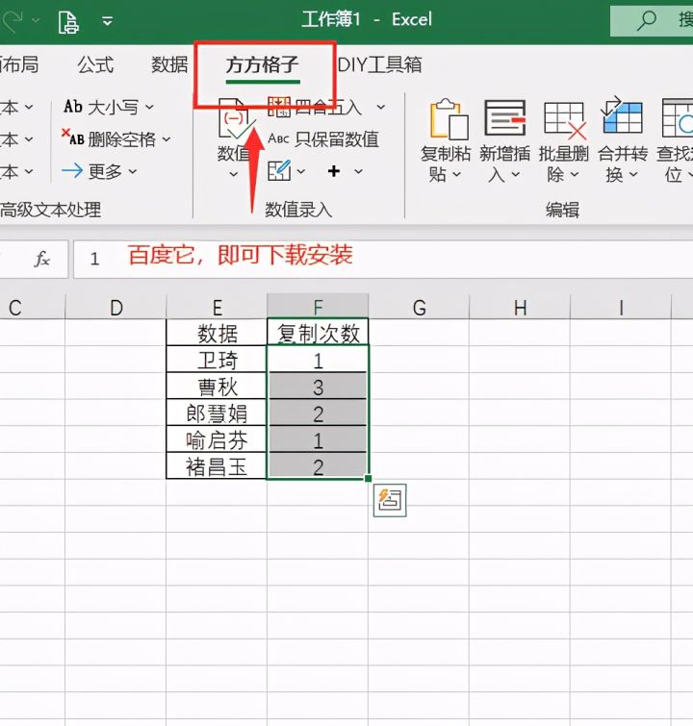Click the count cell next to 褚昌玉
Screen dimensions: 693x726
(318, 465)
